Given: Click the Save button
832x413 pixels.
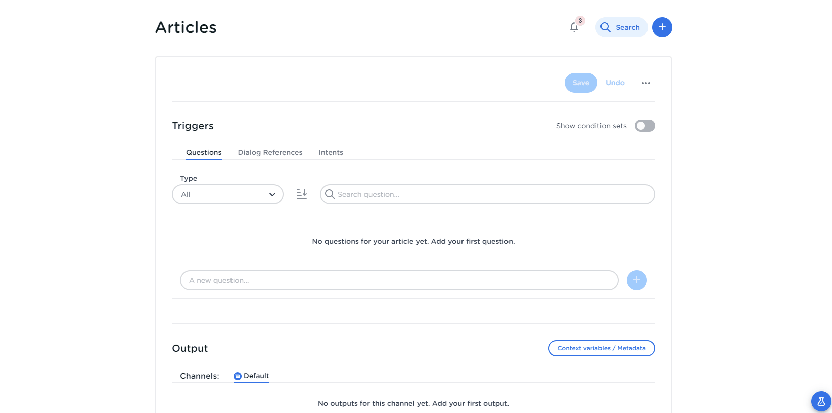Looking at the screenshot, I should 580,83.
